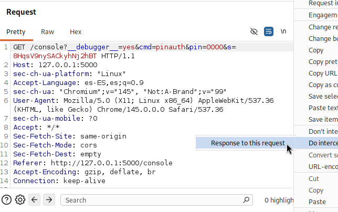Open the help question mark icon
This screenshot has width=338, height=212.
pos(6,200)
